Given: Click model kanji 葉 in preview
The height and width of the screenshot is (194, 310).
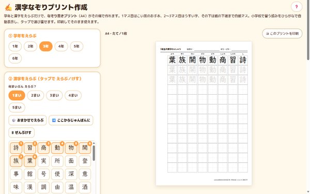Looking at the screenshot, I should tap(172, 60).
